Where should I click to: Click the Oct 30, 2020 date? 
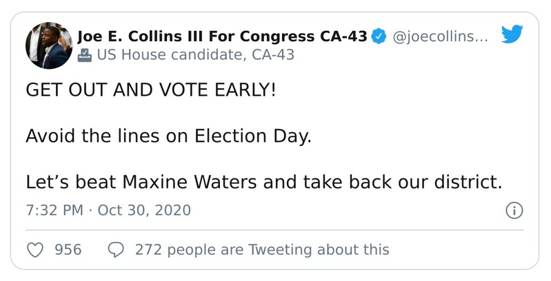[144, 210]
